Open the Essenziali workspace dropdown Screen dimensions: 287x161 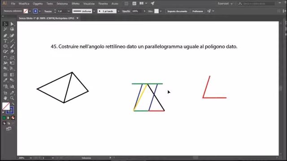click(225, 4)
